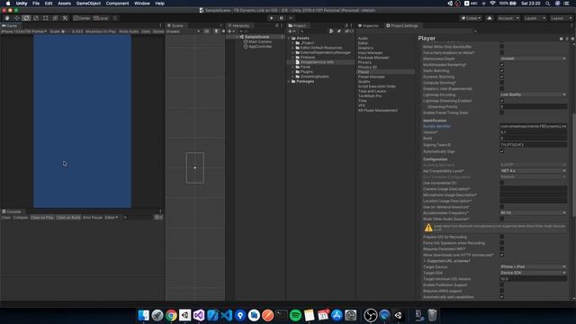The width and height of the screenshot is (576, 324).
Task: Open App Store from the Dock
Action: [x=337, y=315]
